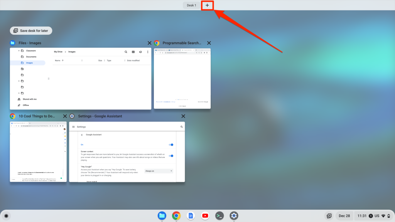Click the Chrome icon beside 10 Cool Things
This screenshot has width=395, height=222.
pyautogui.click(x=13, y=116)
